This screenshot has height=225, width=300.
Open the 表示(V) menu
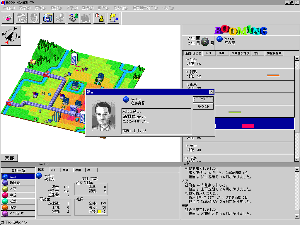point(25,8)
